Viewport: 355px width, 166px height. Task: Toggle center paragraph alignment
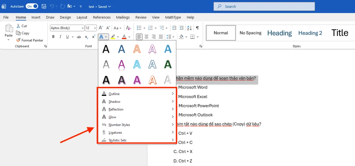[146, 36]
